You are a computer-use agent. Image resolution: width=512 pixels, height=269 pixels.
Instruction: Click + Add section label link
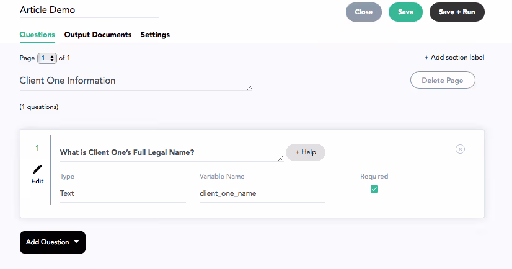[x=454, y=57]
